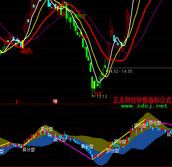Viewport: 172px width, 167px height.
Task: Click the yellow candle above 周金叉 label
Action: (23, 44)
